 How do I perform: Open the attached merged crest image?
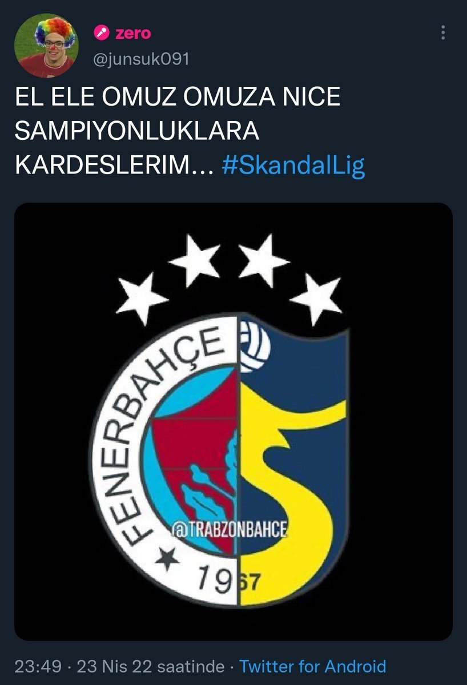coord(234,421)
